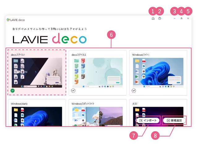Click the Windowsスポットライト title text
This screenshot has height=146, width=198.
[x=83, y=104]
